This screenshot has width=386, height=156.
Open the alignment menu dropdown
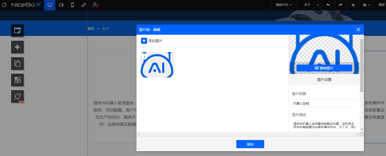coord(367,5)
